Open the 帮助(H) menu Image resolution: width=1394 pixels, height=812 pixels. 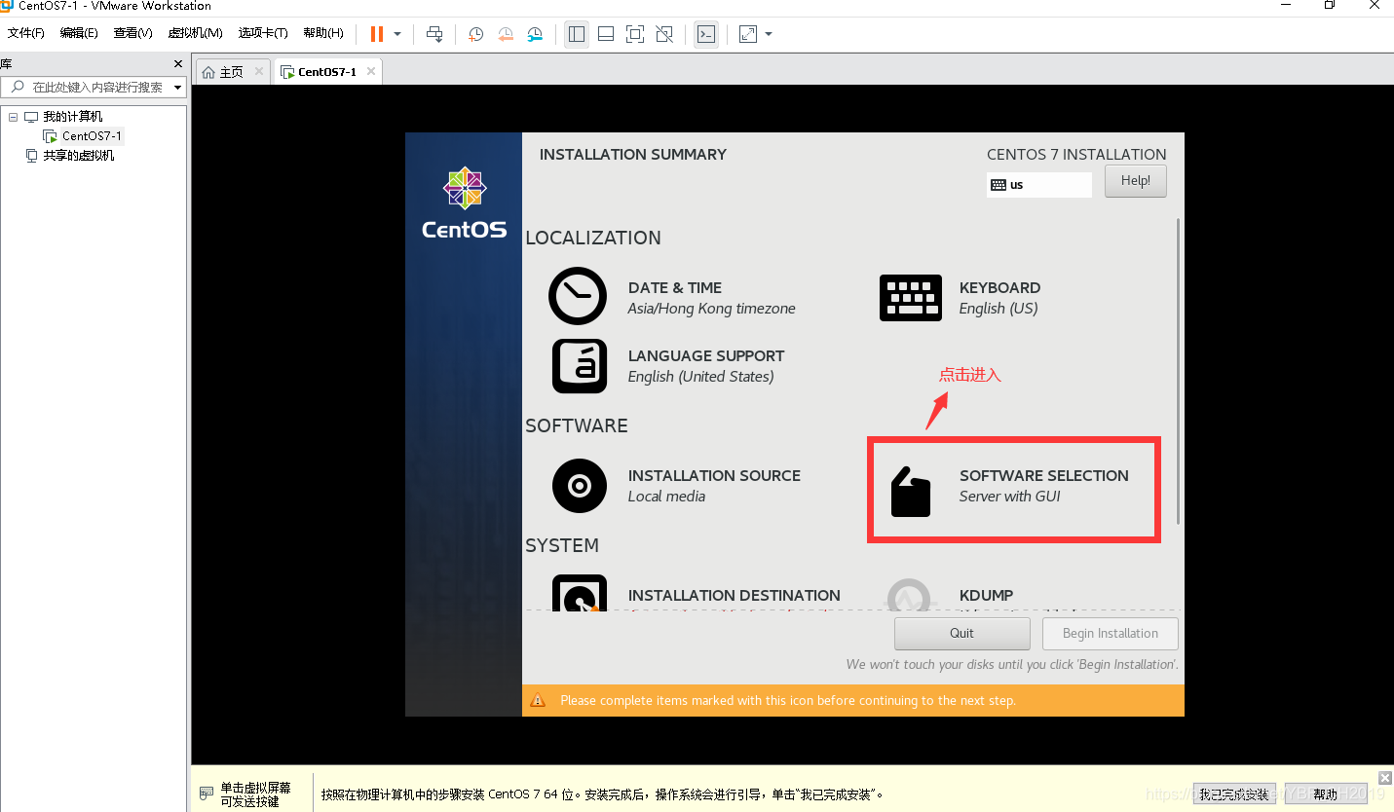pyautogui.click(x=323, y=33)
